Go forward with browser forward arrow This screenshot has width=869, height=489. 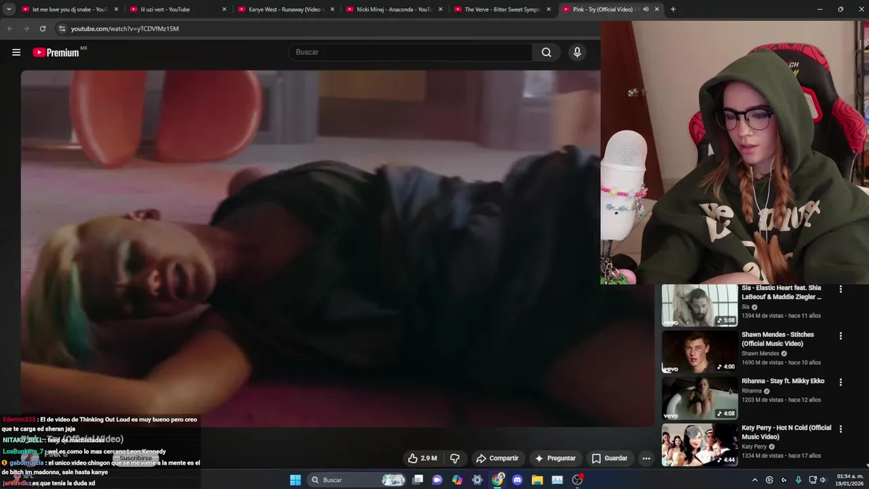tap(26, 29)
